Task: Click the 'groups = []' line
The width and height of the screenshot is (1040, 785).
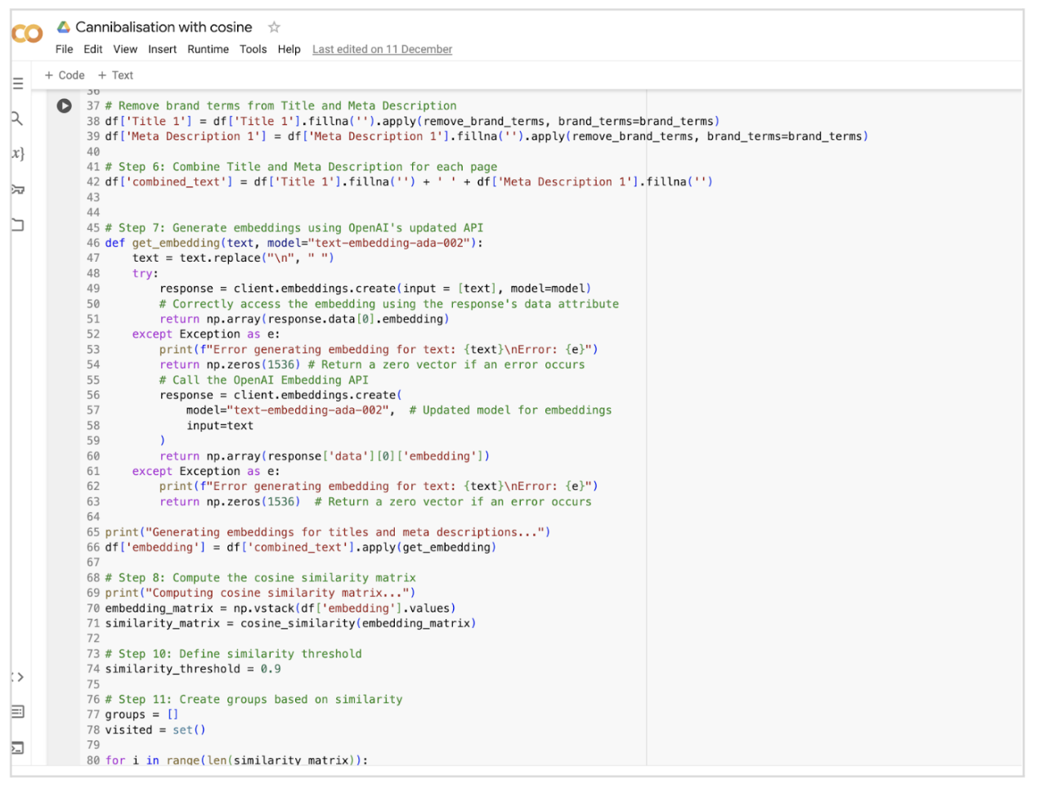Action: coord(142,715)
